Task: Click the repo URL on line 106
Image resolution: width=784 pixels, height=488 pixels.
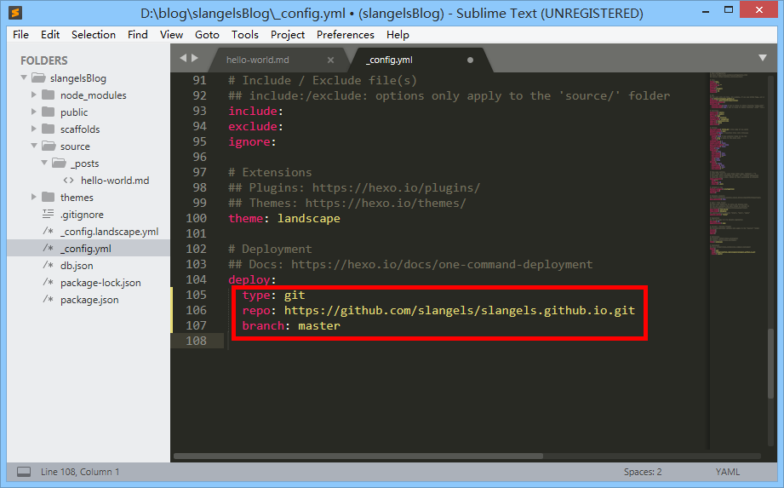Action: [460, 311]
